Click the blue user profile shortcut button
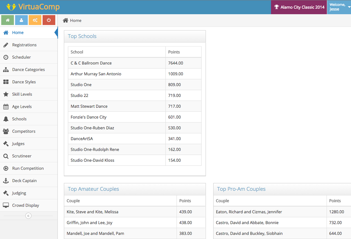The image size is (351, 239). pyautogui.click(x=21, y=20)
